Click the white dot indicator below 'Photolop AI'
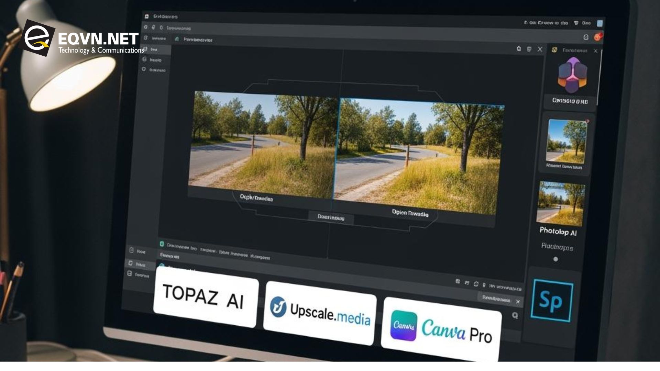The image size is (660, 371). pyautogui.click(x=555, y=259)
